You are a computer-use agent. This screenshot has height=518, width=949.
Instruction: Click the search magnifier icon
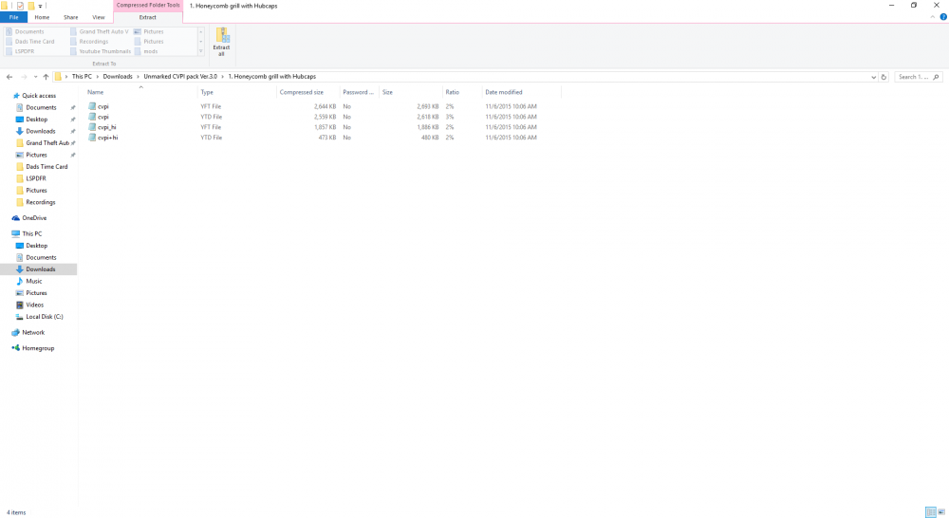tap(936, 77)
